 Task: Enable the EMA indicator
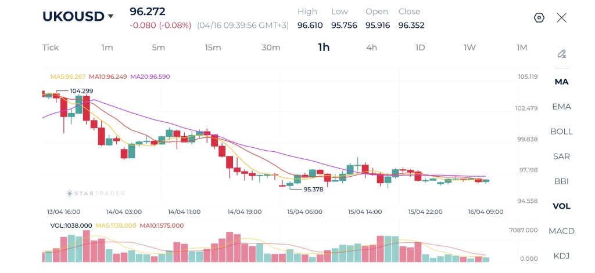pos(561,107)
